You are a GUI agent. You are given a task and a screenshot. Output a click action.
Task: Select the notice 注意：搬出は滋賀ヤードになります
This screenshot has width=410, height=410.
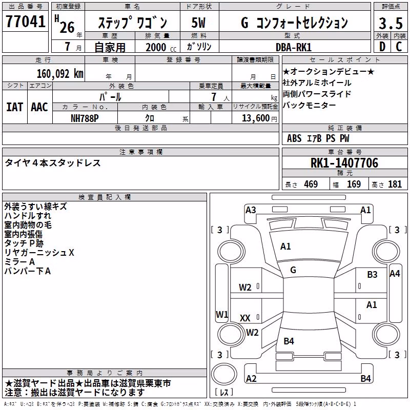point(74,393)
